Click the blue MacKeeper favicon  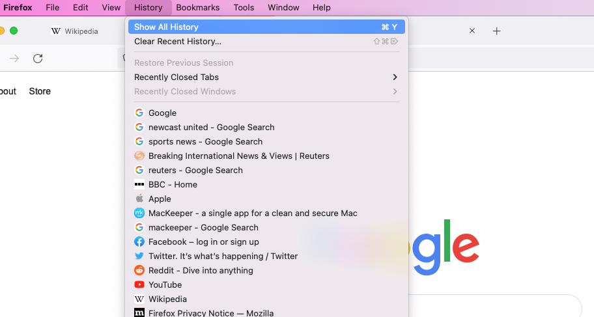pyautogui.click(x=139, y=214)
